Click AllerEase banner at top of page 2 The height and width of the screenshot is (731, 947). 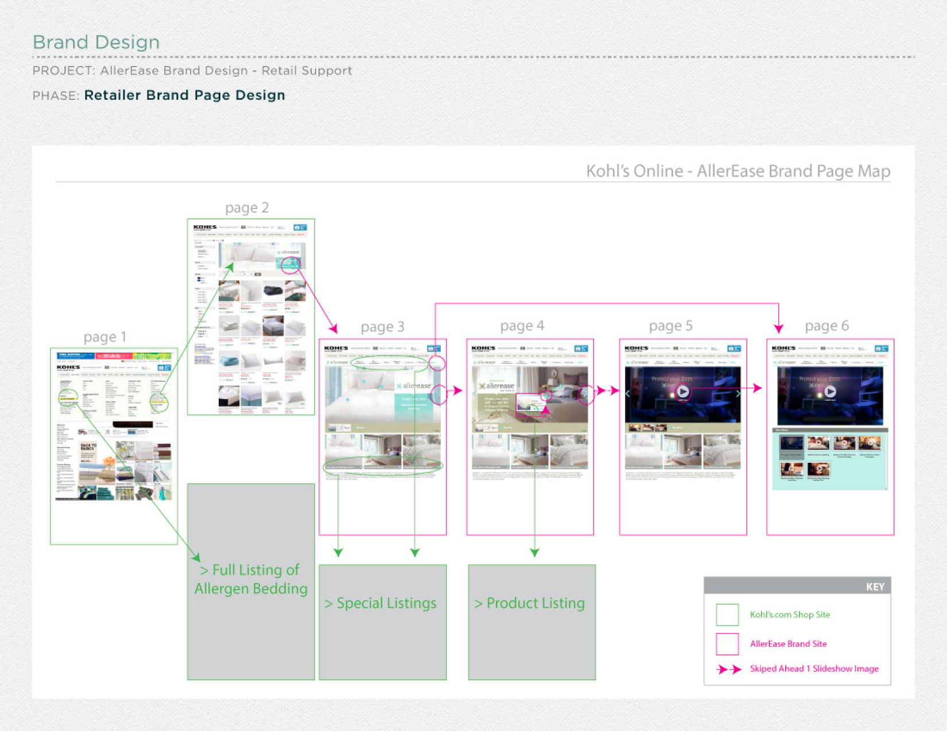click(261, 256)
